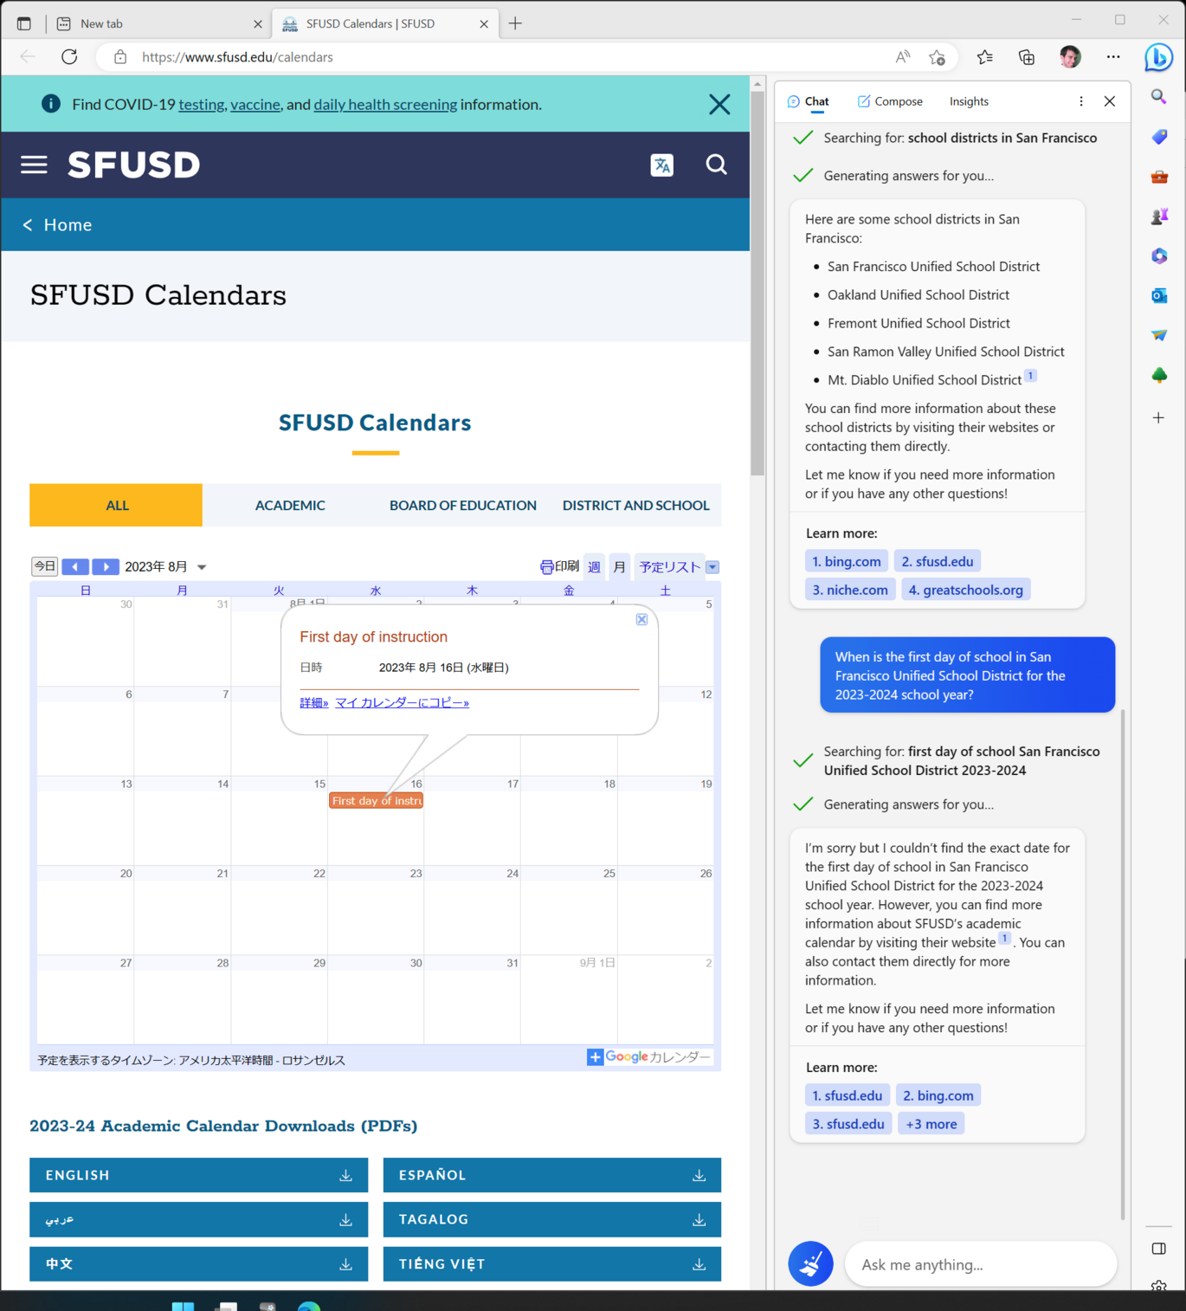Go to the next calendar month

click(106, 566)
